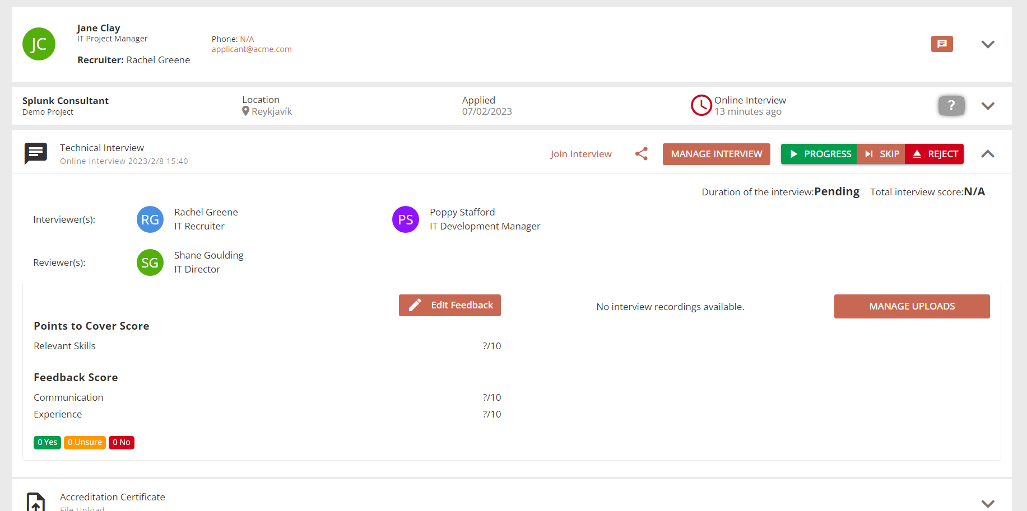Click the JC applicant avatar
The height and width of the screenshot is (511, 1027).
pos(39,44)
